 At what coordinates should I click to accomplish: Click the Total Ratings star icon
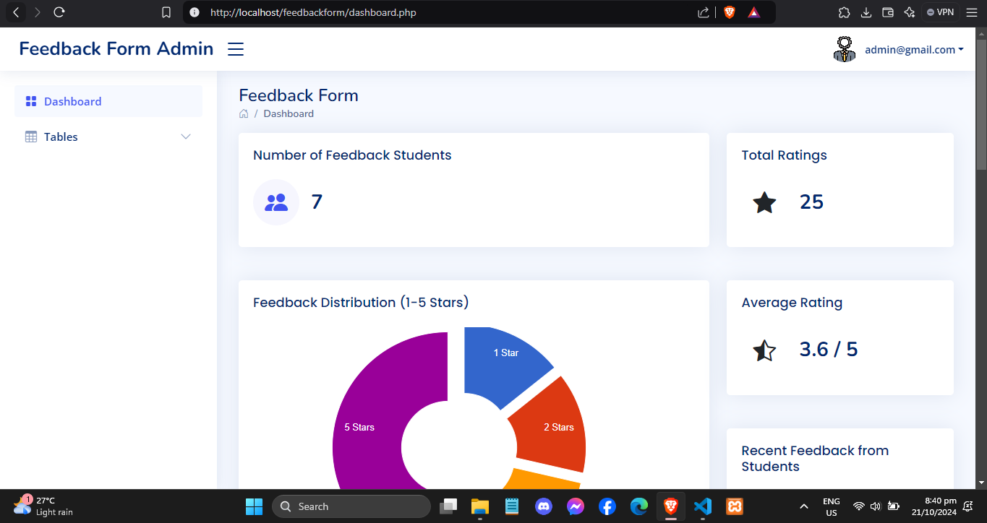[764, 202]
